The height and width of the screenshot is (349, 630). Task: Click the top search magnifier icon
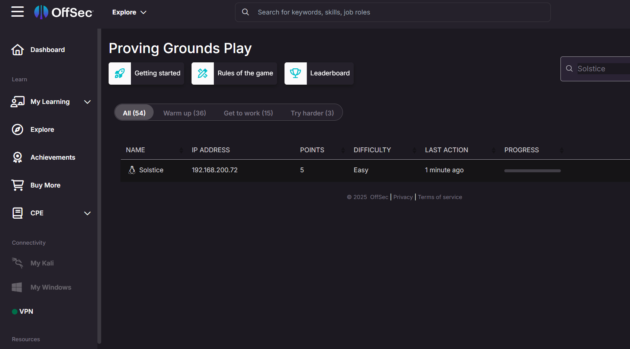(245, 12)
